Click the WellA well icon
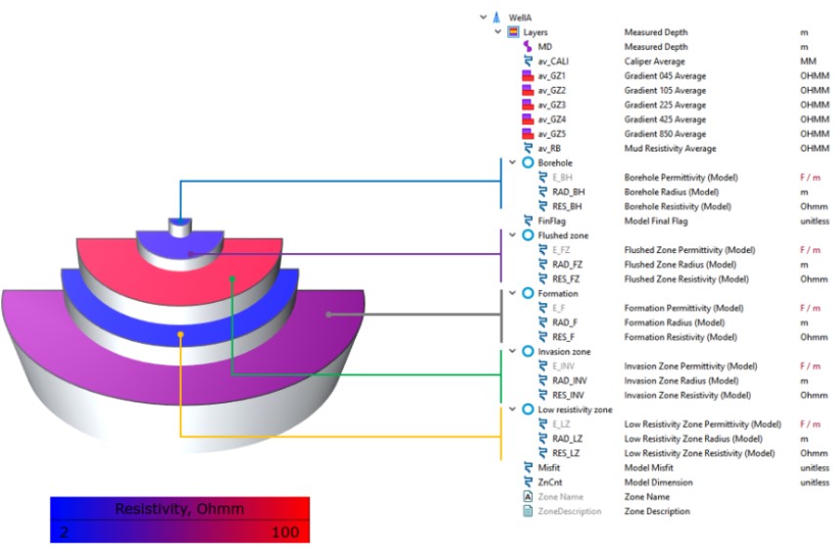 pos(496,18)
